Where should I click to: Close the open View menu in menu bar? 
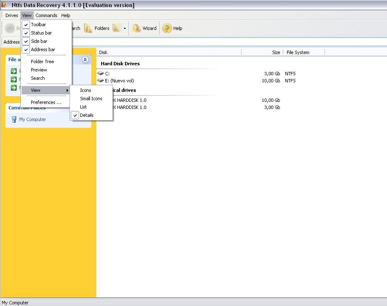pos(27,15)
